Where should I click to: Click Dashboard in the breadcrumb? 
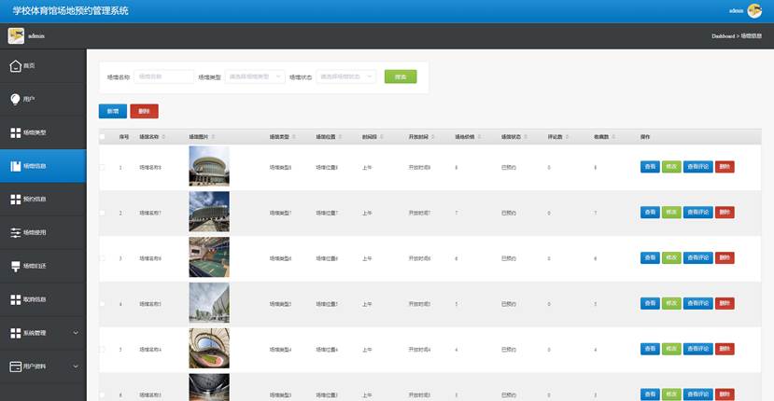724,36
